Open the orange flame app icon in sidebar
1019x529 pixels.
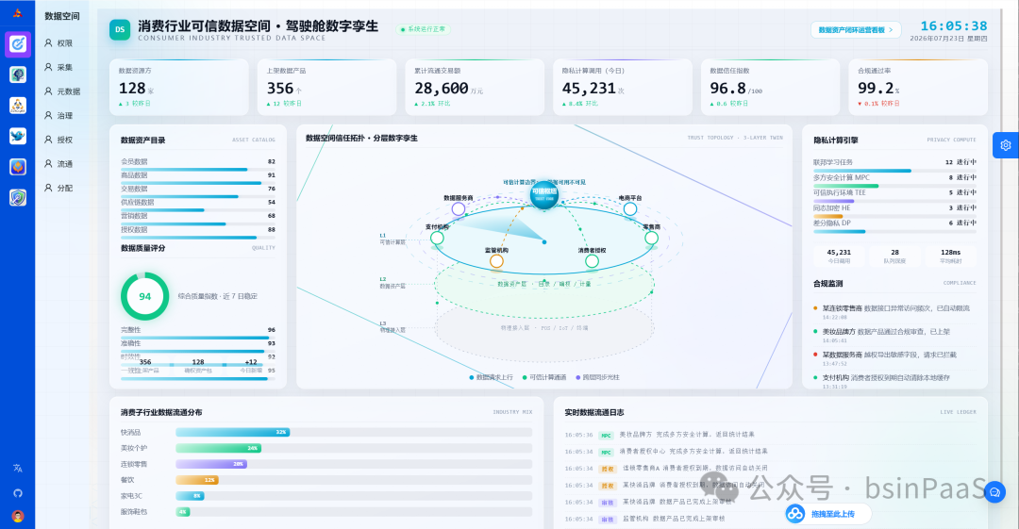pos(18,166)
